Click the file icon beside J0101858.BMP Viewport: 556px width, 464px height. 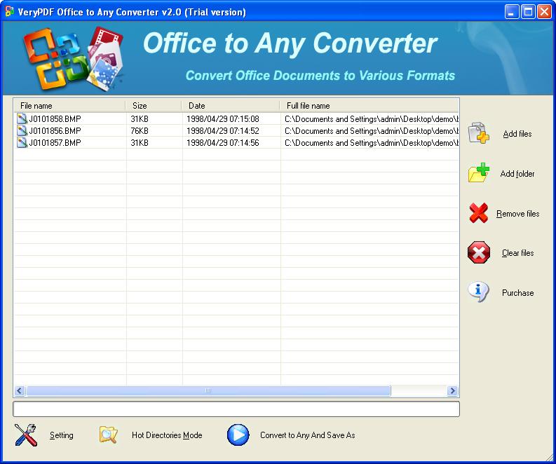pyautogui.click(x=22, y=118)
